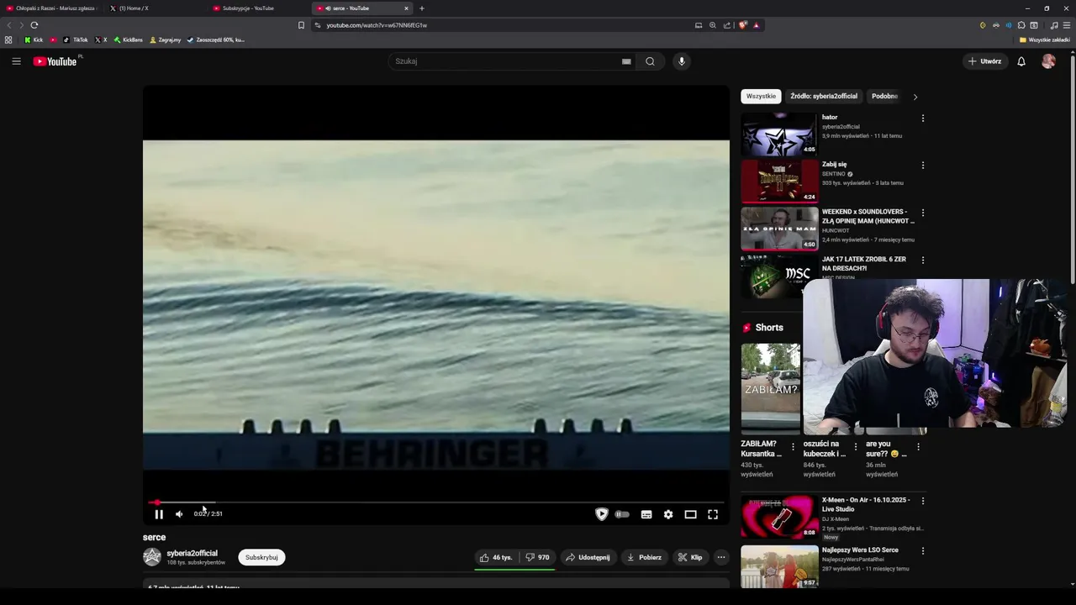Open the X-Meen On Air live thumbnail

point(778,516)
